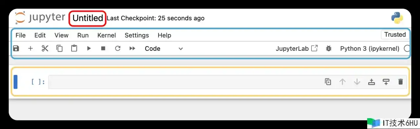Run the current cell with the play icon
Image resolution: width=420 pixels, height=129 pixels.
[x=89, y=48]
